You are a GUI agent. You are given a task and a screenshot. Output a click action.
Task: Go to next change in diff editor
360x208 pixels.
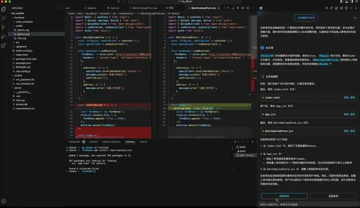233,8
